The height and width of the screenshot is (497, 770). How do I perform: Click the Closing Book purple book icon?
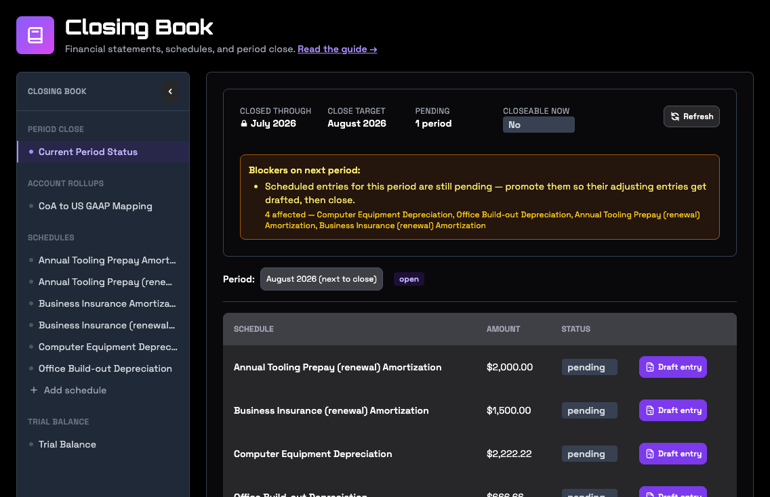(x=35, y=35)
